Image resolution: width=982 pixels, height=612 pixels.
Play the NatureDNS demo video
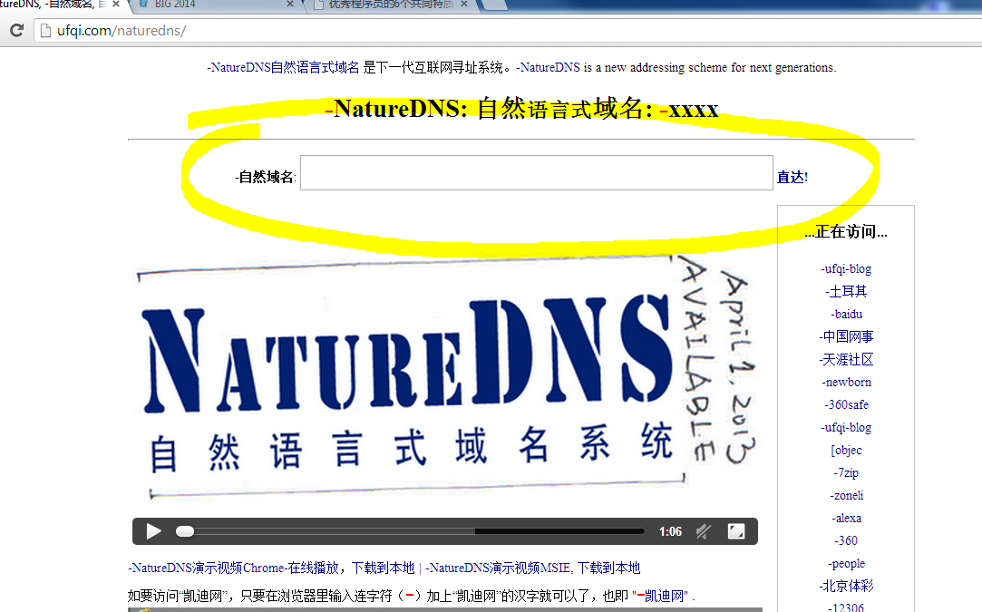click(154, 531)
